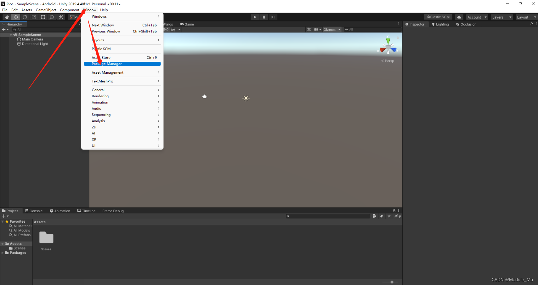Collapse the Favorites section
The width and height of the screenshot is (538, 285).
pos(3,221)
